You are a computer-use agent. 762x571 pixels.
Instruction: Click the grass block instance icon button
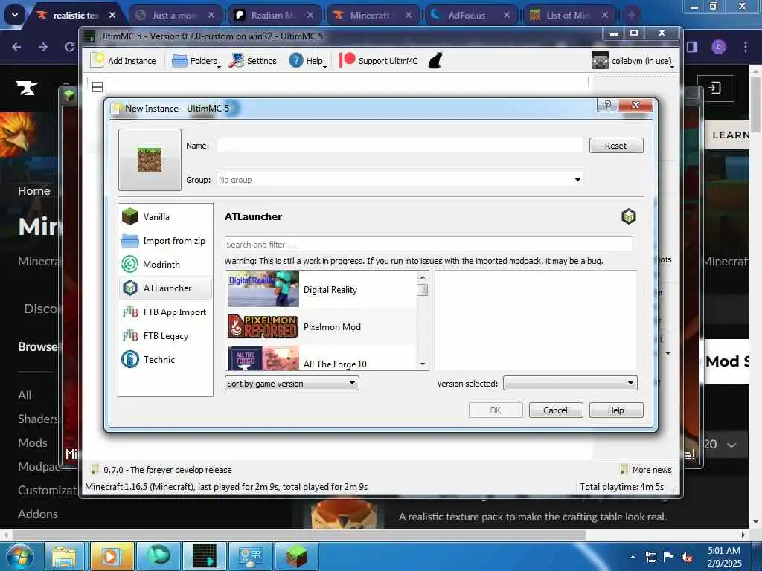150,159
